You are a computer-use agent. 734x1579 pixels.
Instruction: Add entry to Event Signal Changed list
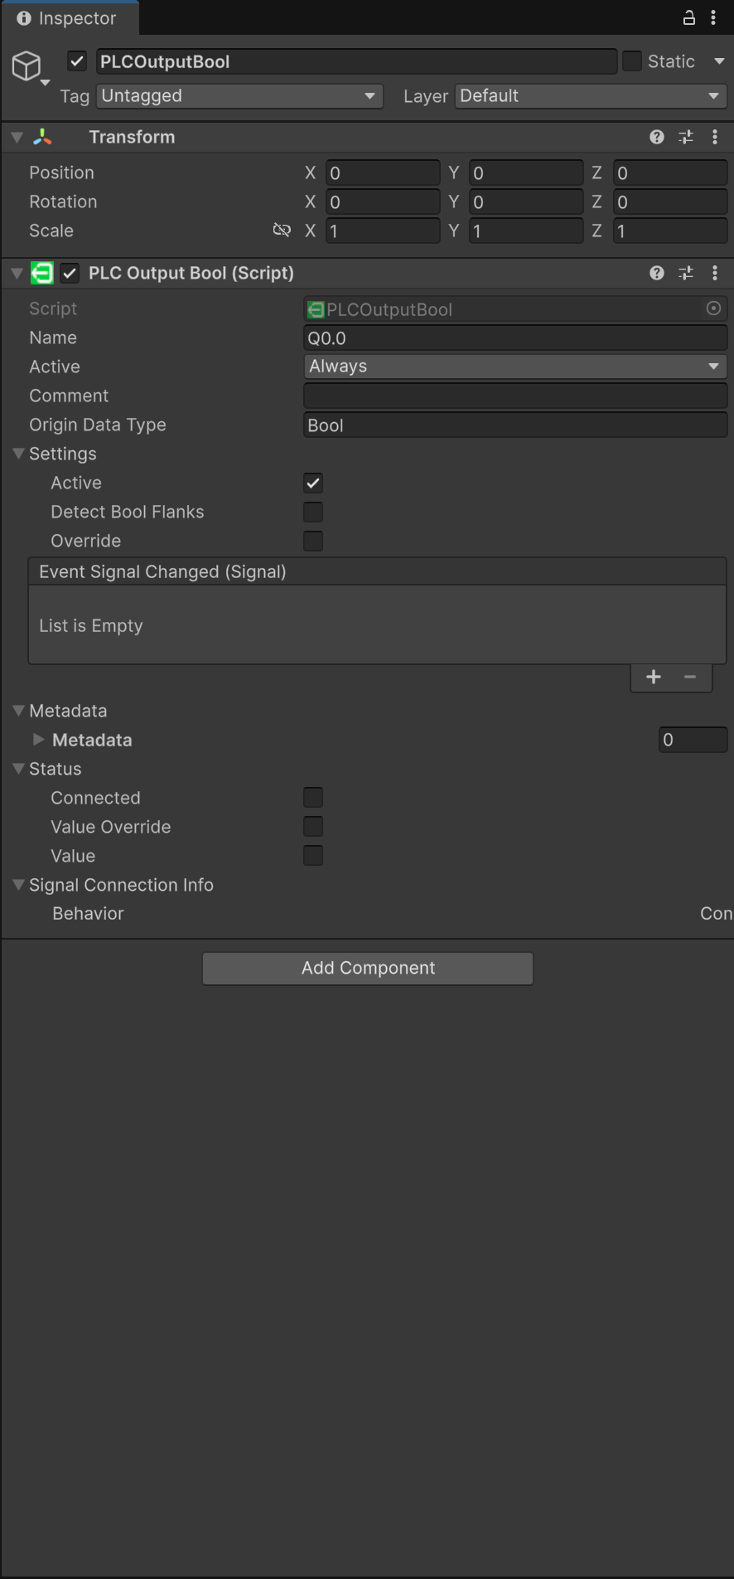click(654, 677)
